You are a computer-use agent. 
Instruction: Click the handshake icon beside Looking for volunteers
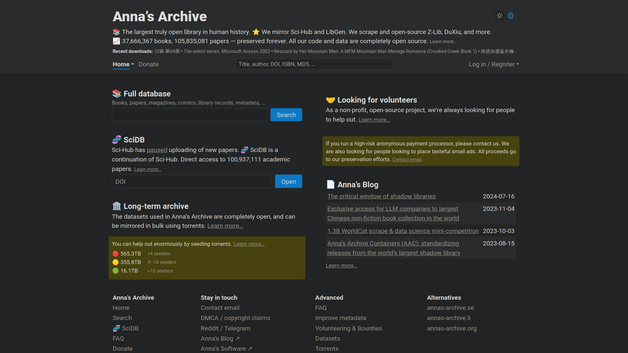click(330, 100)
